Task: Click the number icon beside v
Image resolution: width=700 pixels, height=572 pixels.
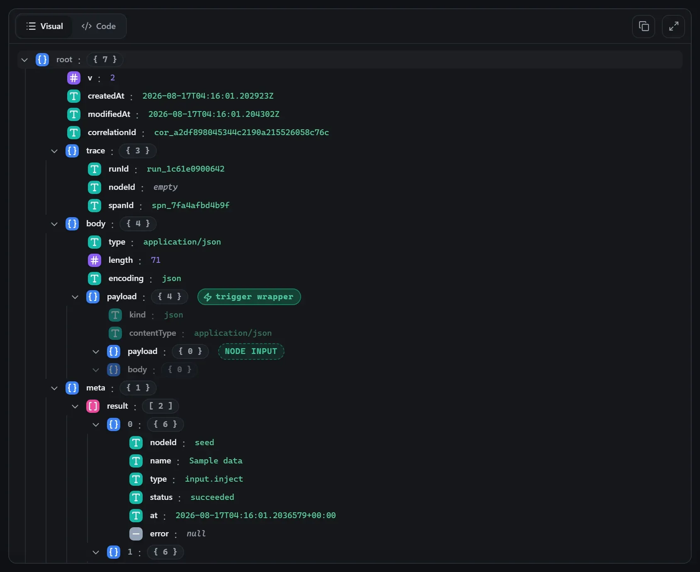Action: [x=74, y=78]
